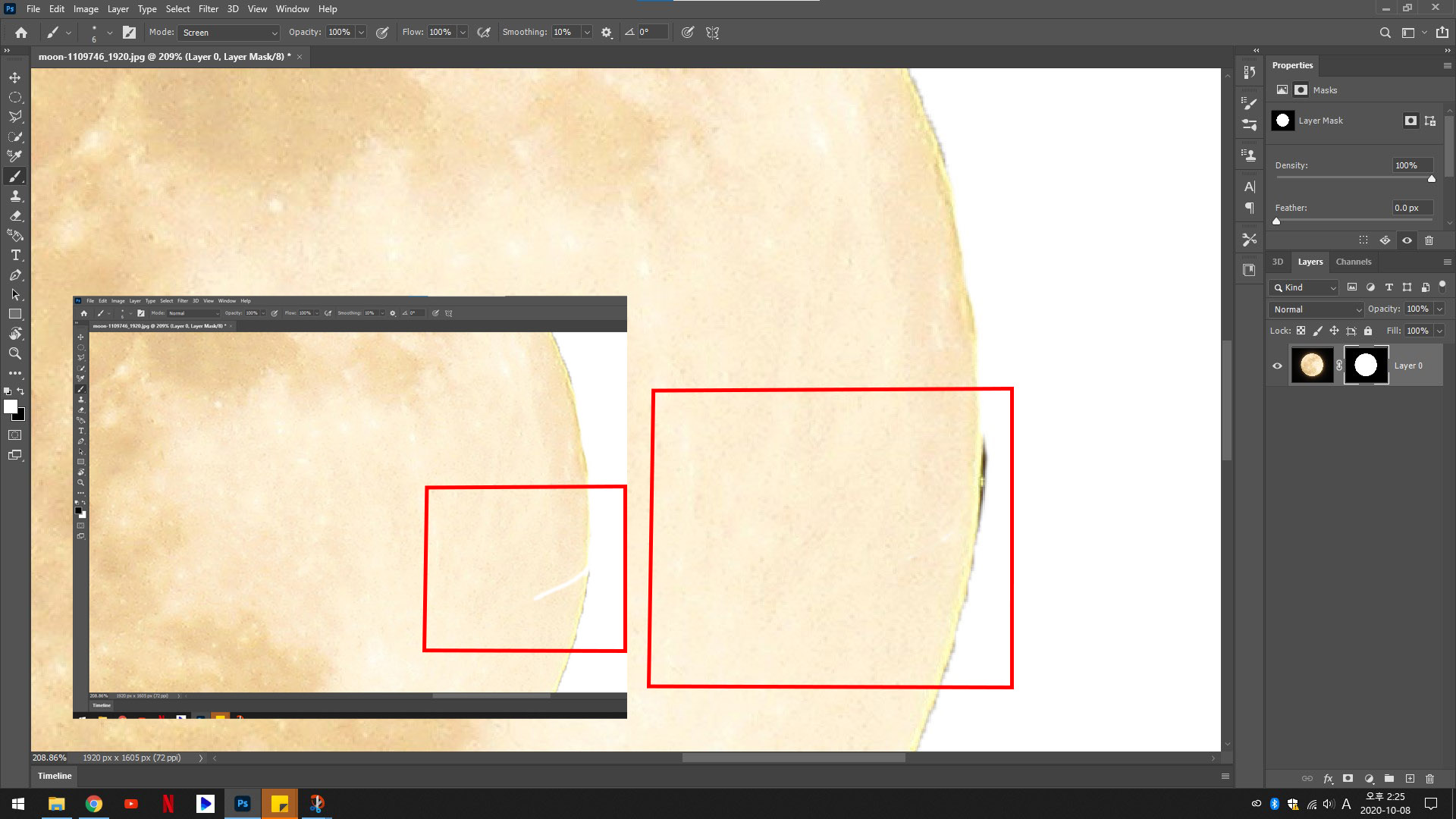Select the Horizontal Type tool
Viewport: 1456px width, 819px height.
15,256
